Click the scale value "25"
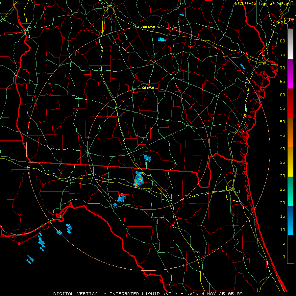The height and width of the screenshot is (296, 296). point(283,189)
